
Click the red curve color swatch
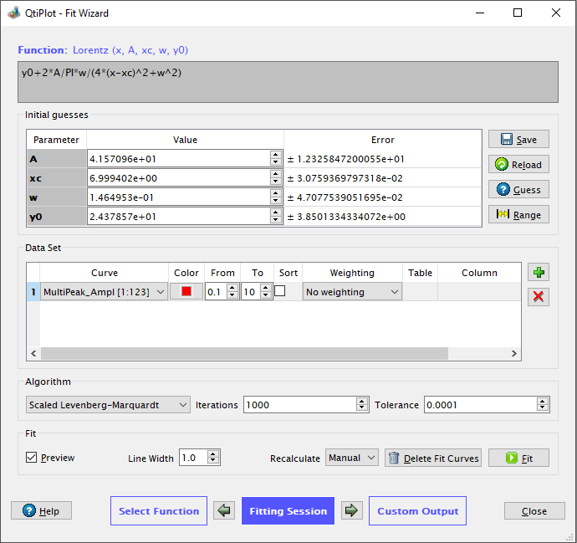click(186, 292)
